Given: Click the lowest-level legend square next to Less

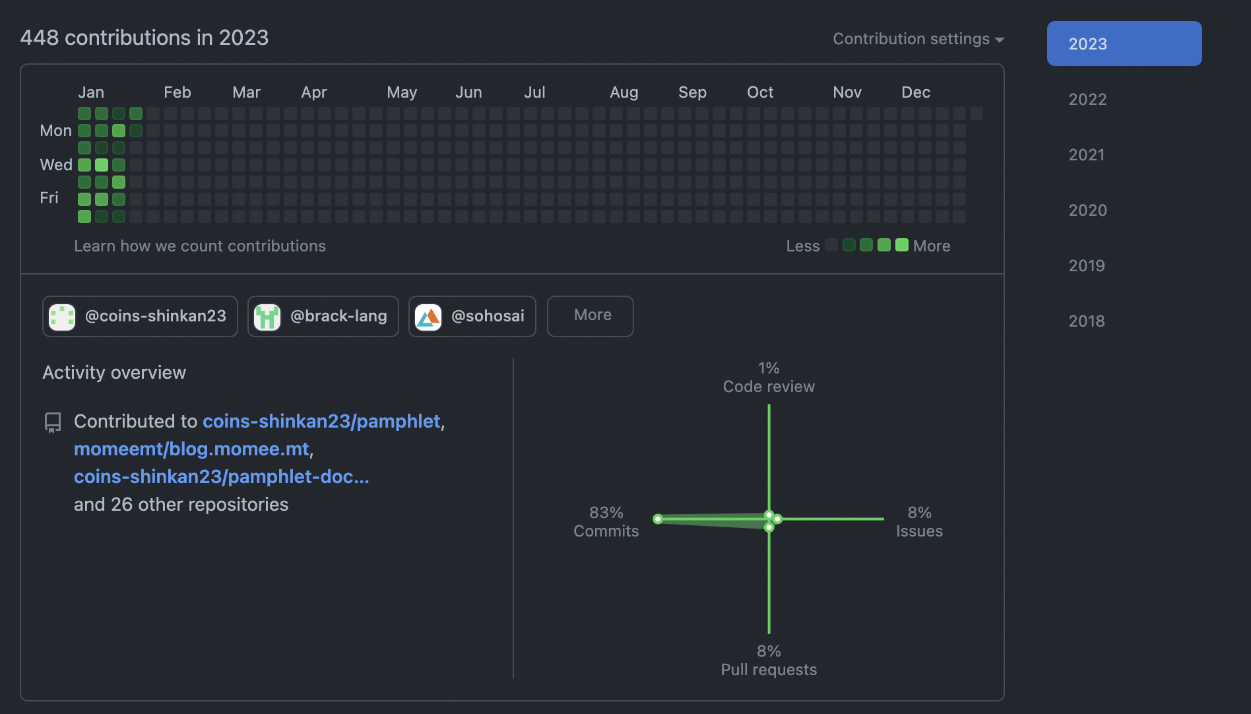Looking at the screenshot, I should tap(831, 245).
